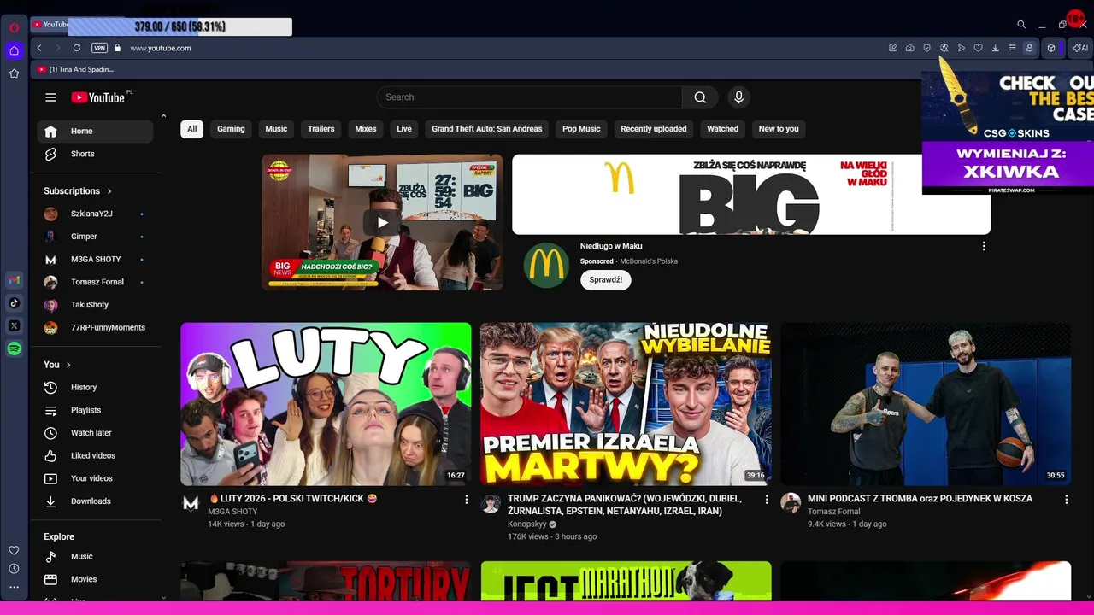This screenshot has width=1094, height=615.
Task: Open the AI assistant button
Action: tap(1080, 48)
